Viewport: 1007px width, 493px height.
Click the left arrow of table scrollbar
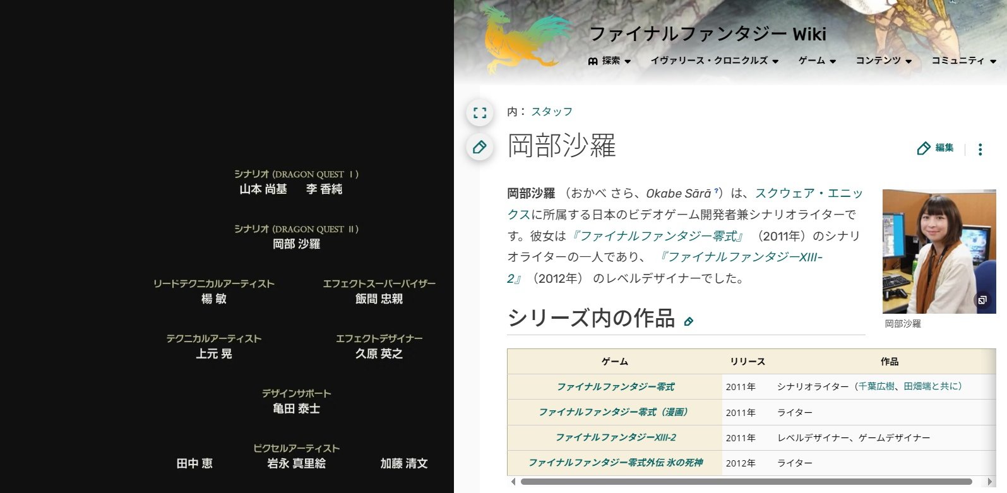coord(513,482)
